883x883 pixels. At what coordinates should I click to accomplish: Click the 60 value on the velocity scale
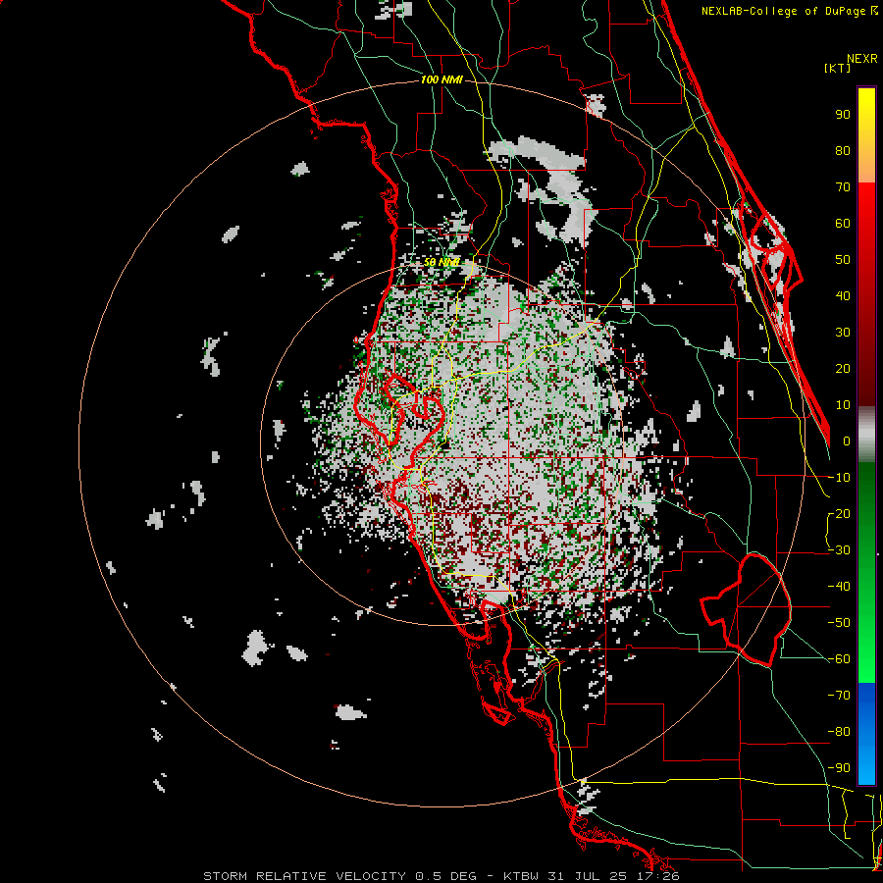point(843,224)
